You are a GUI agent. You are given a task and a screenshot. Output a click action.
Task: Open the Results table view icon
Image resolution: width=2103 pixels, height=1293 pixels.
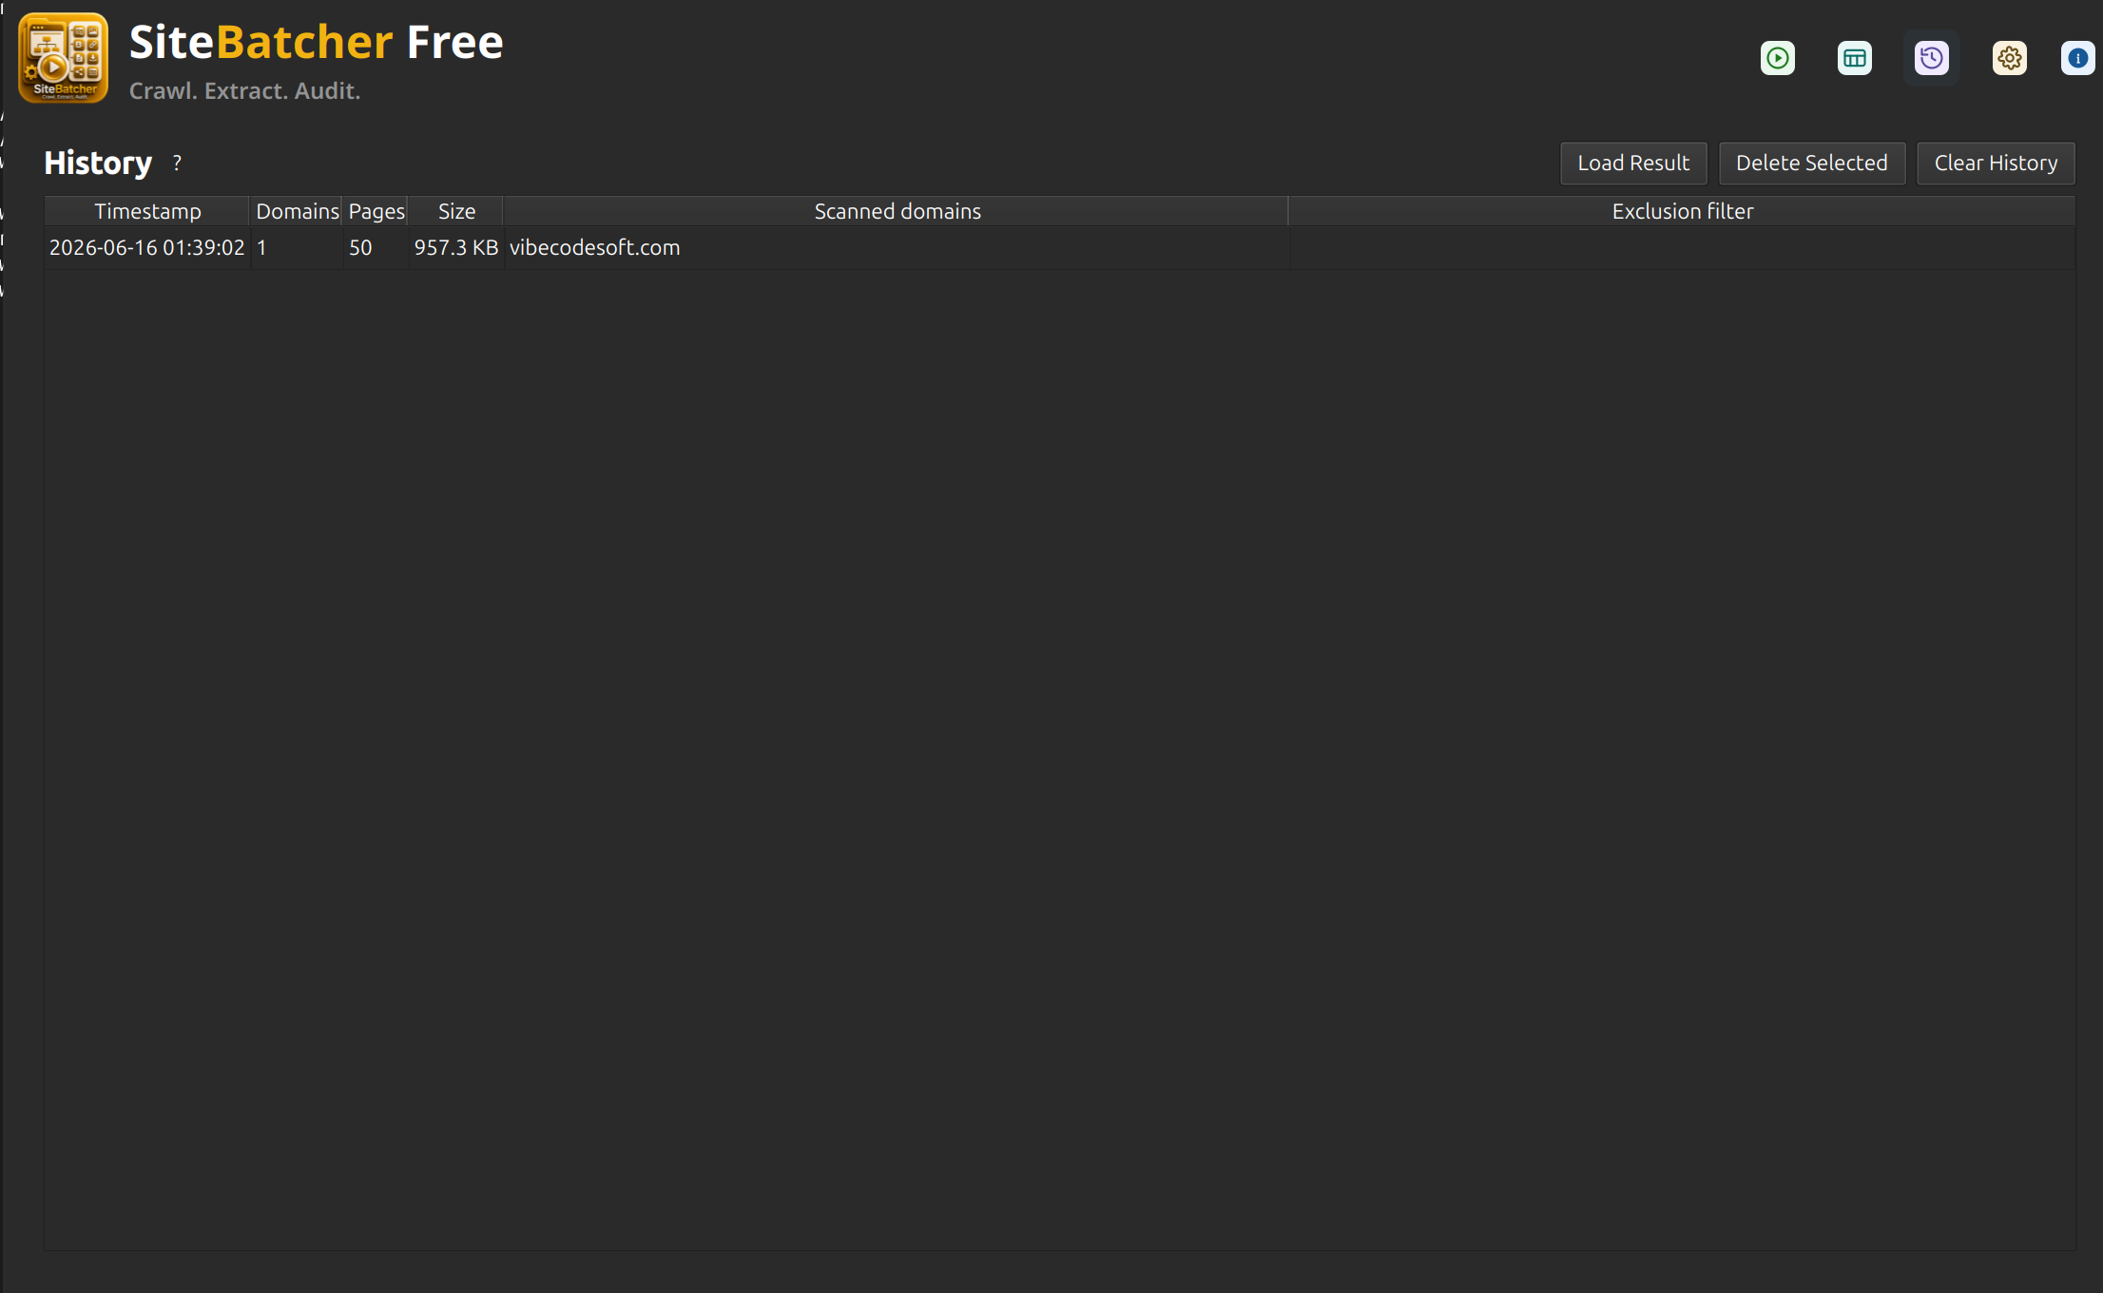pos(1854,58)
